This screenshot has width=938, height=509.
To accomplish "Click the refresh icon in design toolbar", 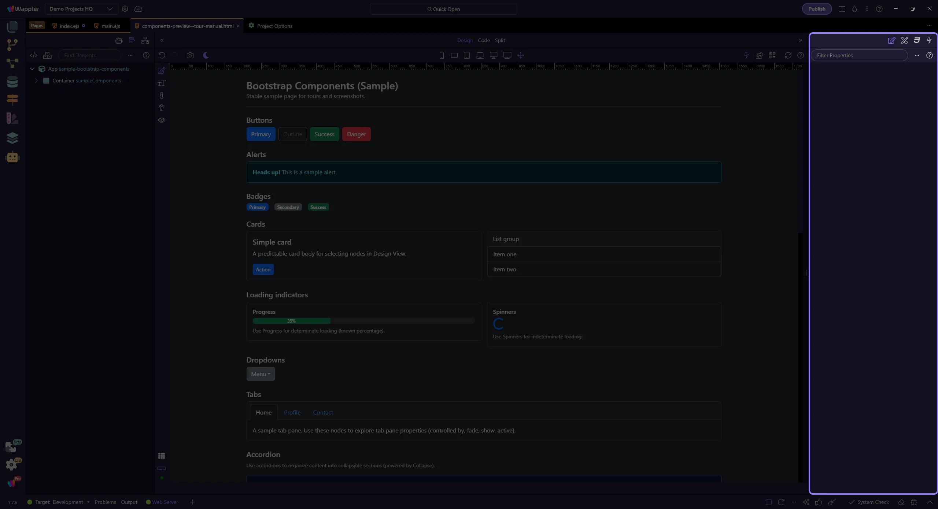I will pyautogui.click(x=788, y=55).
